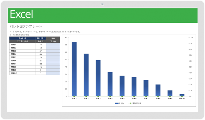Select the empty cumulative percentage cell for 問題 10
Viewport: 205px width, 120px height.
(53, 73)
